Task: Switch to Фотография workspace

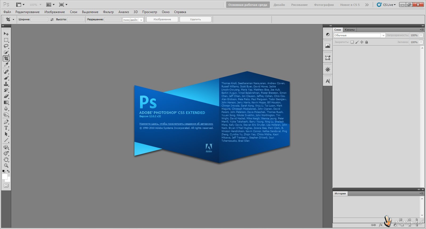Action: [x=324, y=5]
